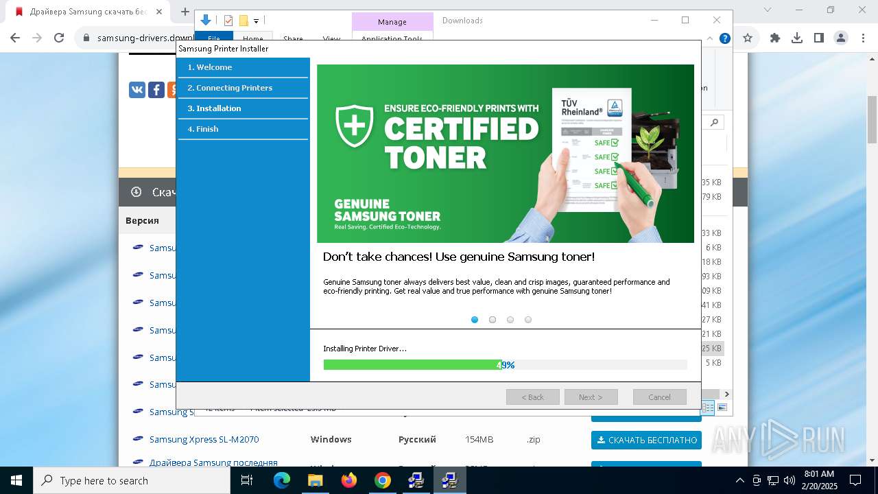Show hidden system tray icons
This screenshot has height=494, width=878.
tap(739, 480)
